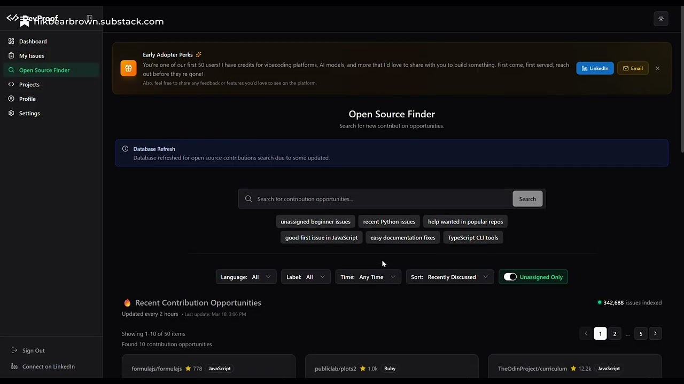Click the 1.0k star count

[369, 369]
